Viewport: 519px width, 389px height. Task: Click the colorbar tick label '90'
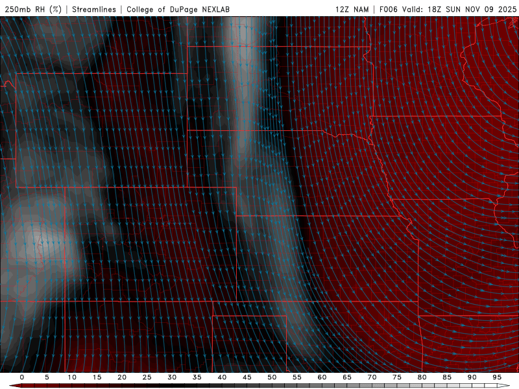[x=472, y=377]
